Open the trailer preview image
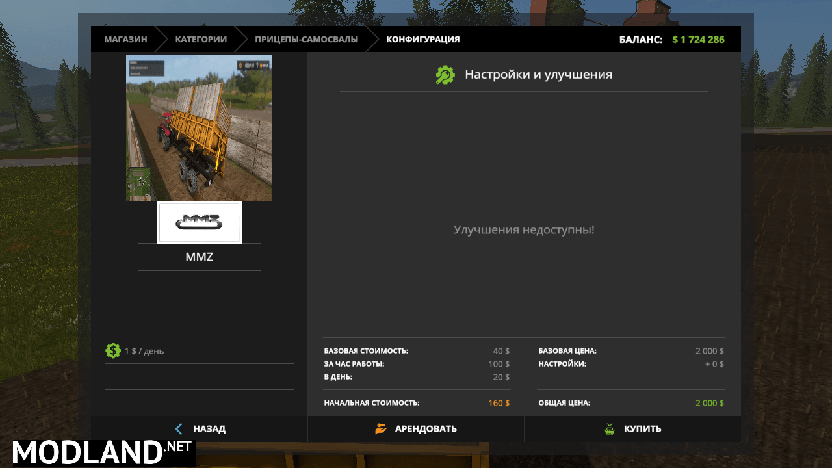The width and height of the screenshot is (832, 468). coord(199,128)
